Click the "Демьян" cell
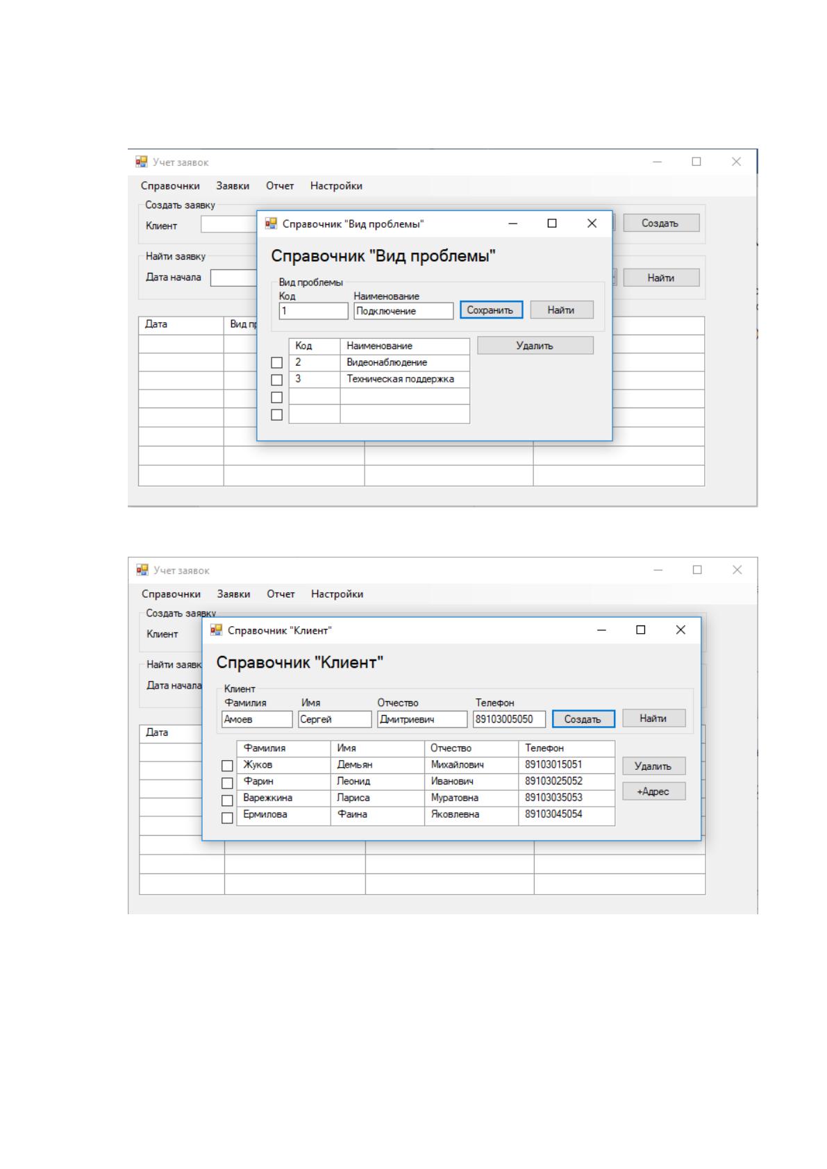Image resolution: width=827 pixels, height=1169 pixels. click(x=377, y=764)
